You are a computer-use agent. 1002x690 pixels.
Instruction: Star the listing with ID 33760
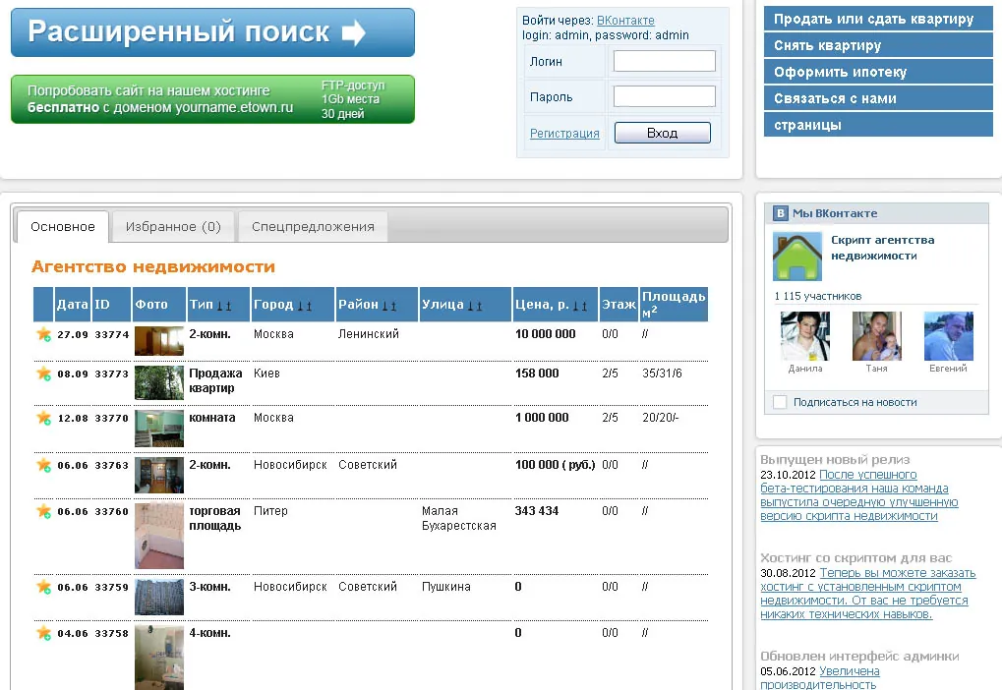click(43, 511)
